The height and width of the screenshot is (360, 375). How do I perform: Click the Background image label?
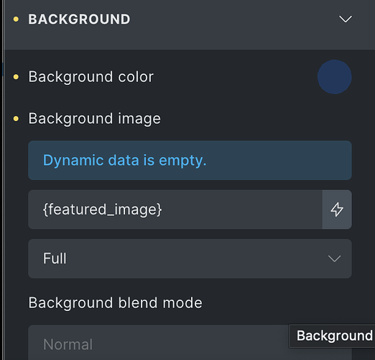click(95, 119)
